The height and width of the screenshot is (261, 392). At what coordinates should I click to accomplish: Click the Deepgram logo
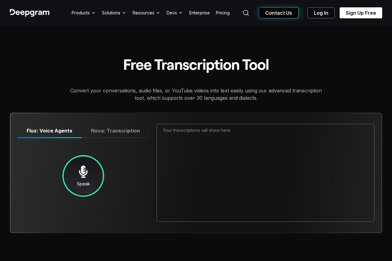tap(29, 13)
